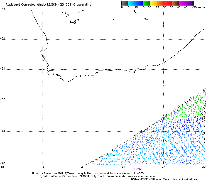Click the red 30-35 knots legend swatch
The image size is (206, 181).
[168, 3]
